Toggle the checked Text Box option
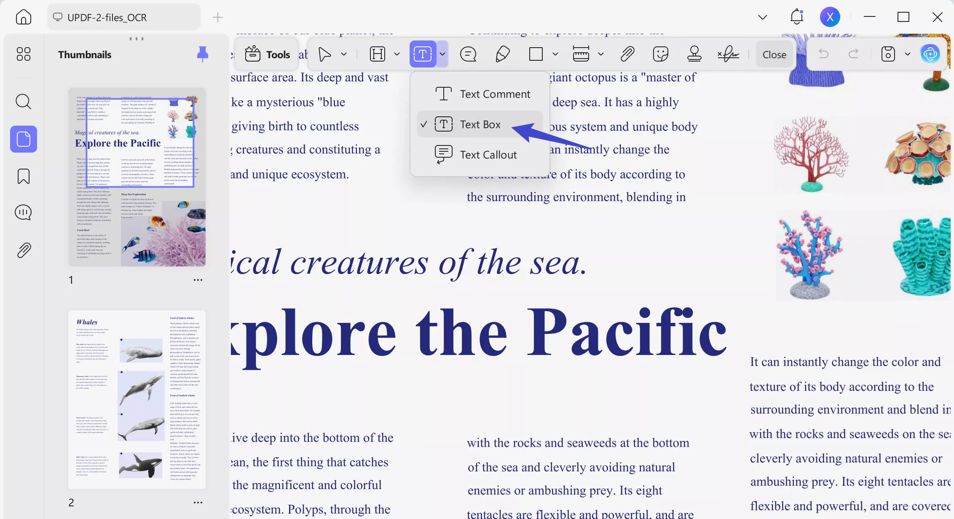Screen dimensions: 954x519 pos(480,124)
